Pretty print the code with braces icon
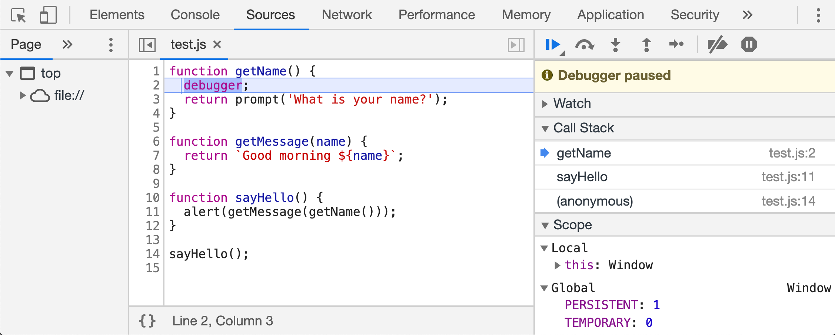The width and height of the screenshot is (835, 335). point(147,321)
